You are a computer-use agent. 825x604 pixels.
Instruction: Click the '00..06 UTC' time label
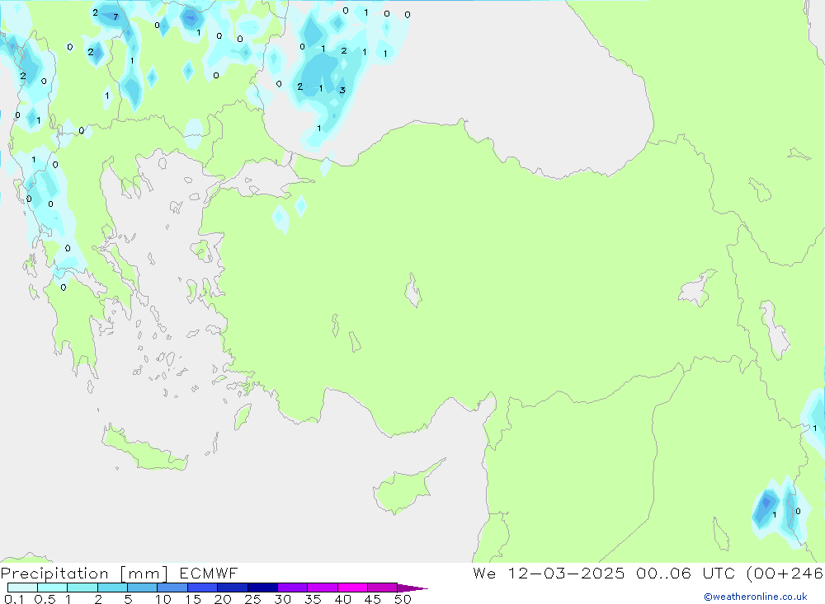[x=686, y=574]
